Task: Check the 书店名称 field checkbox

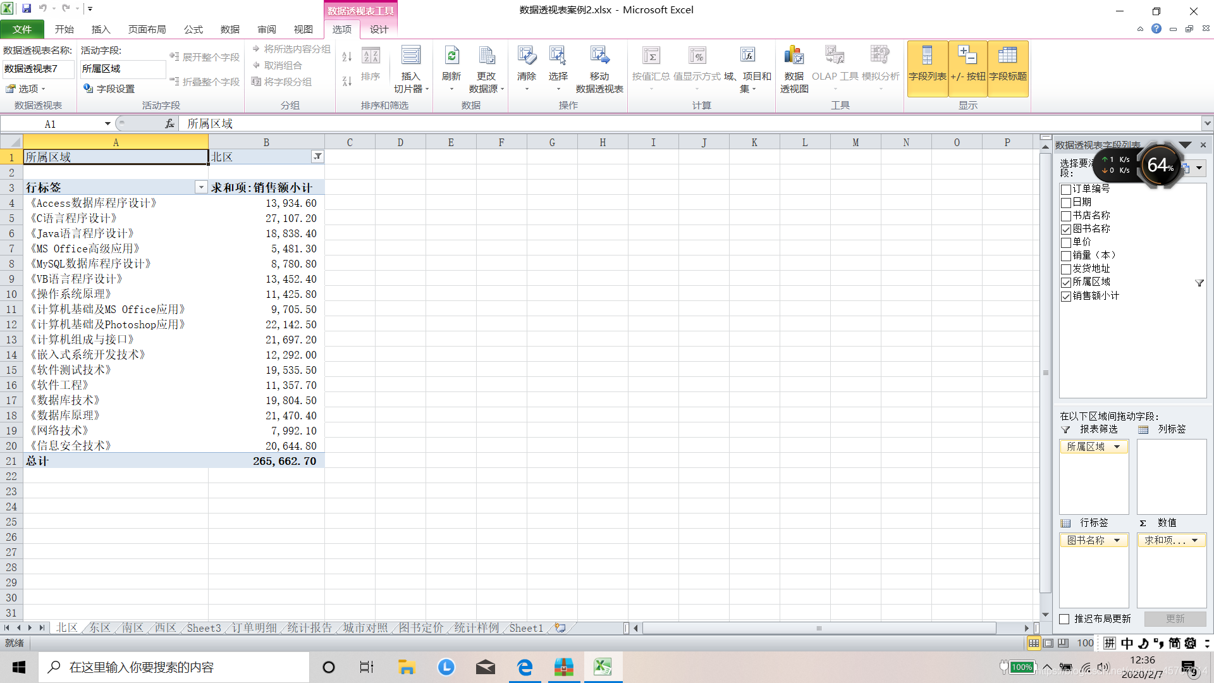Action: 1066,216
